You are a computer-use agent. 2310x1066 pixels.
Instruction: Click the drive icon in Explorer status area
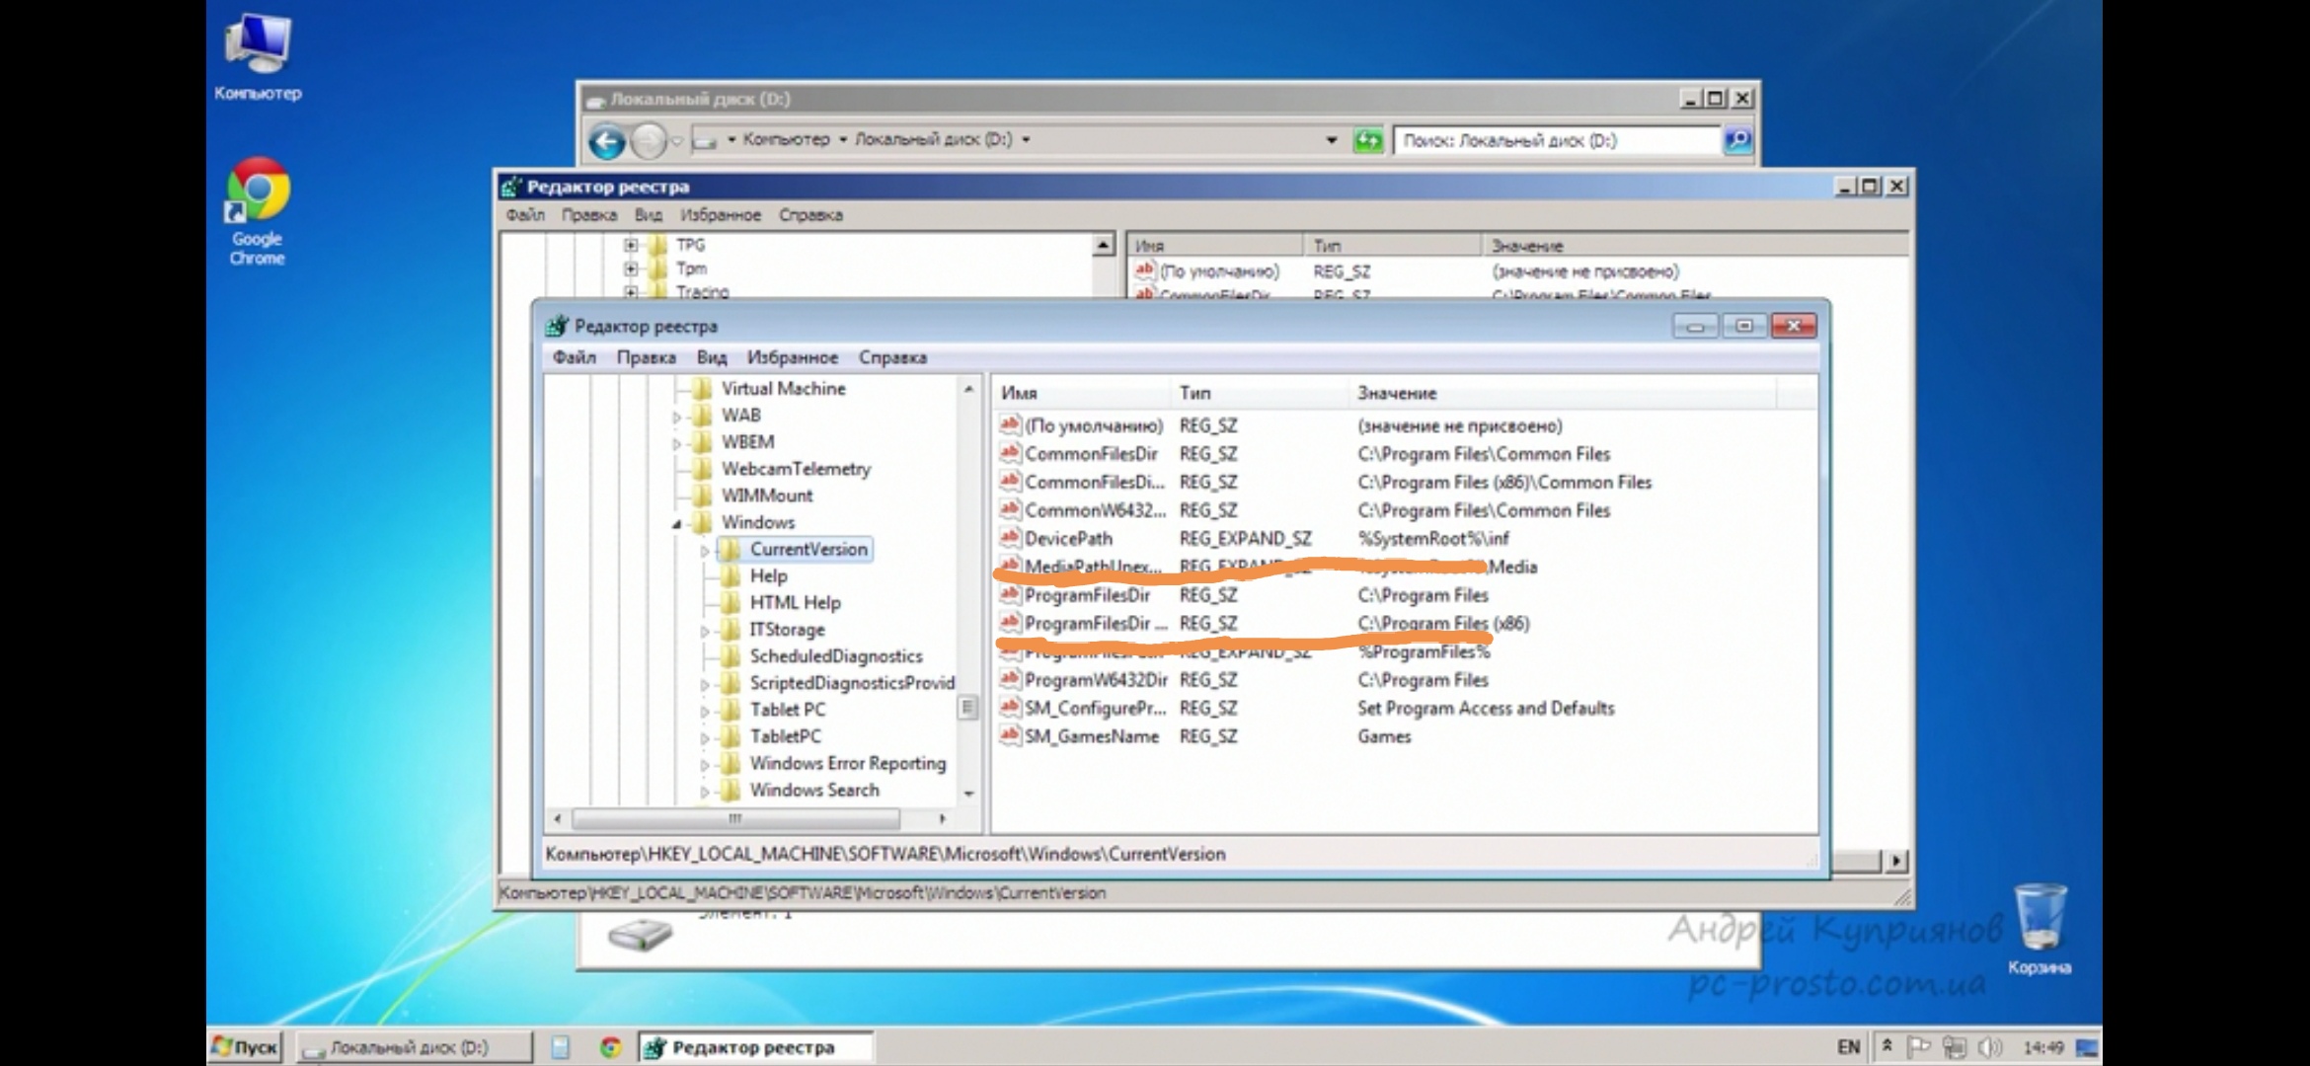click(x=640, y=933)
